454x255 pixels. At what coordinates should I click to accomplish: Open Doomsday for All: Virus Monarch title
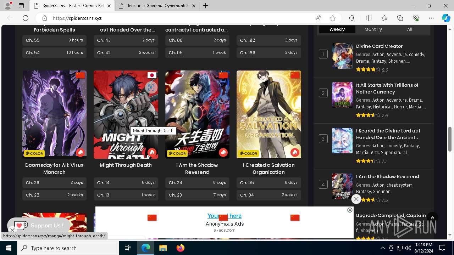point(54,169)
